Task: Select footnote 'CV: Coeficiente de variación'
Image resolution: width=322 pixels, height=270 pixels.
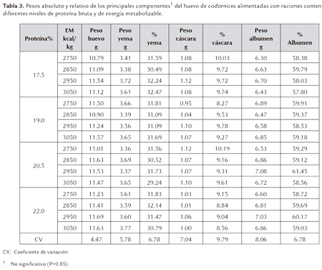Action: click(x=36, y=252)
